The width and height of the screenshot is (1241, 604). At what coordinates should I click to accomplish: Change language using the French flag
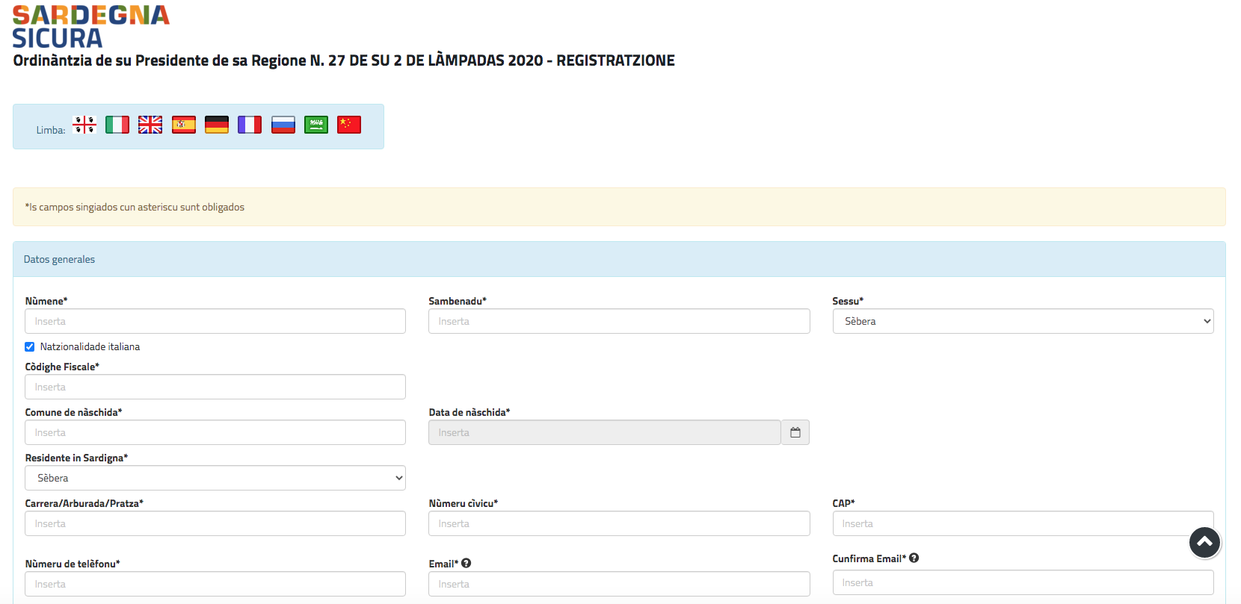pos(250,125)
